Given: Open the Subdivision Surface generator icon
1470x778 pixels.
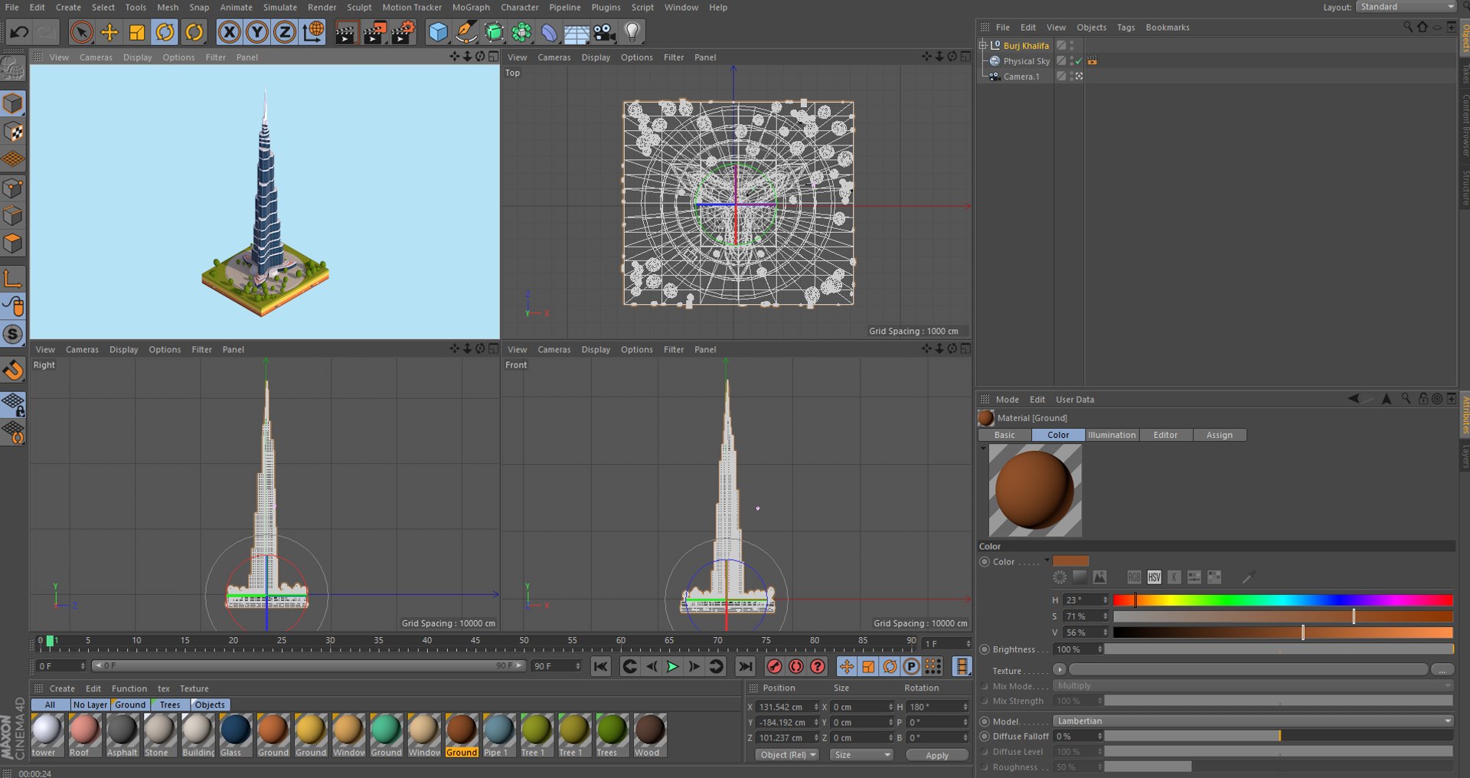Looking at the screenshot, I should (494, 32).
